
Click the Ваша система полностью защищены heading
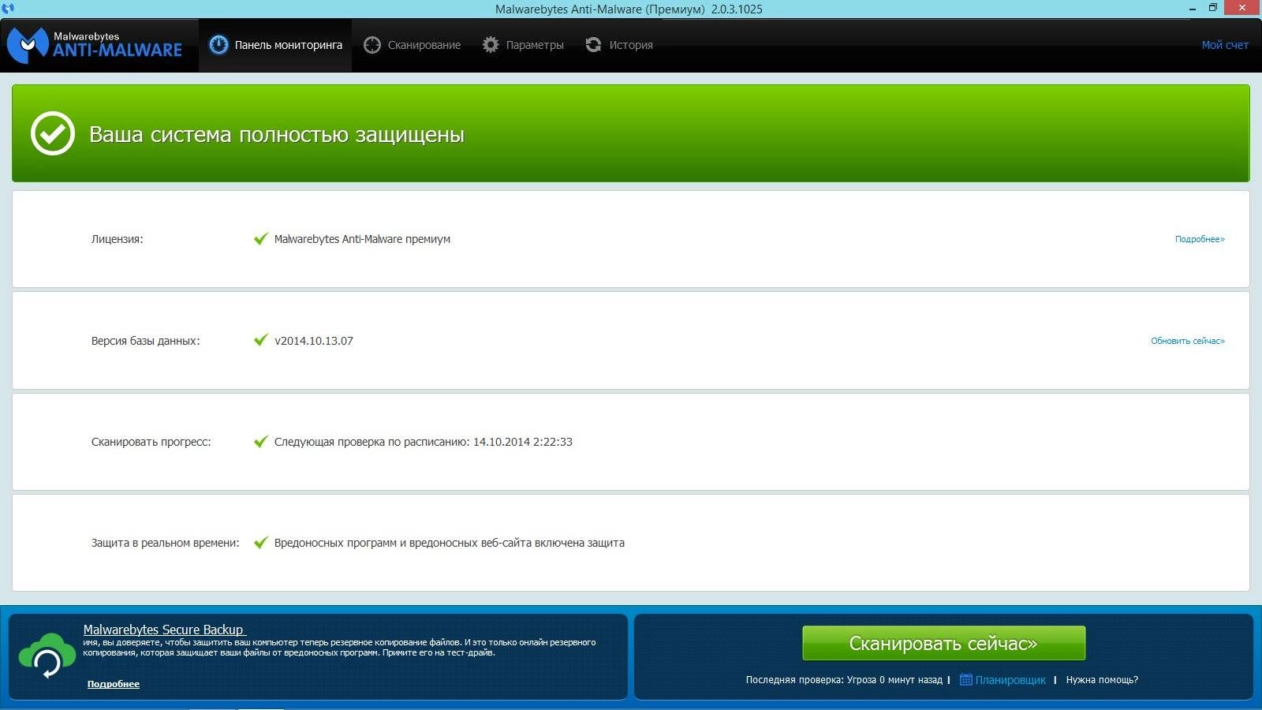pos(276,134)
